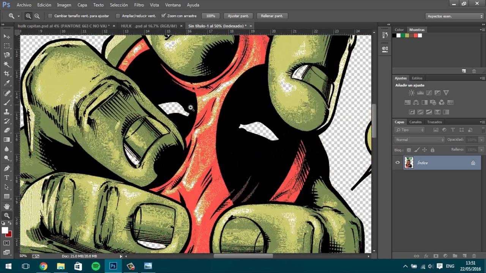Add a Curves adjustment
This screenshot has height=273, width=486.
429,93
